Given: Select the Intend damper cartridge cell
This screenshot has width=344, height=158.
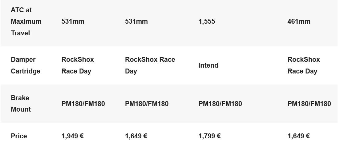Looking at the screenshot, I should (208, 65).
